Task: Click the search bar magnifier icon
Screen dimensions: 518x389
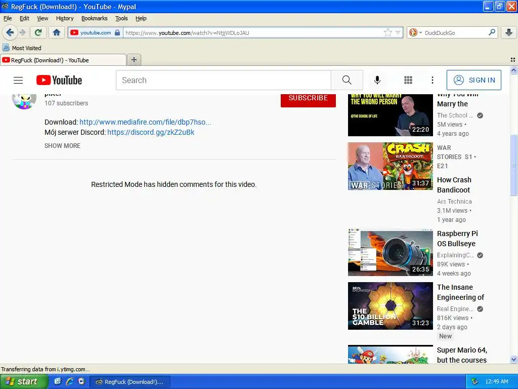Action: (x=492, y=32)
